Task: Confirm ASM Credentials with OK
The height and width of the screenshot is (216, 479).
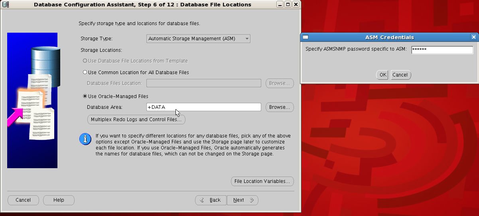Action: coord(382,75)
